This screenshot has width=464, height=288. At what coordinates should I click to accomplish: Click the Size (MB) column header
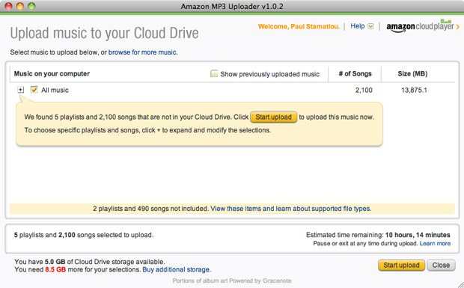[x=412, y=74]
